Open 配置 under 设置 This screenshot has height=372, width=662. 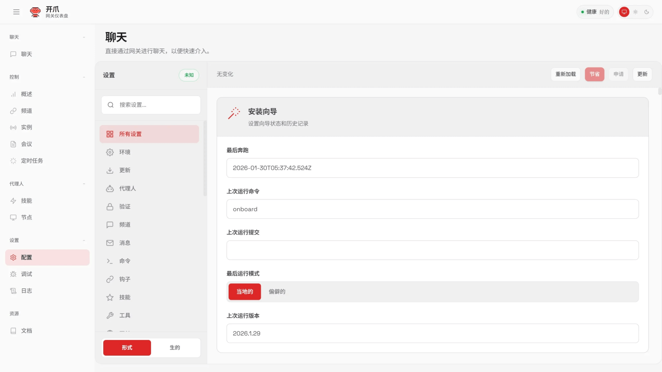point(26,257)
